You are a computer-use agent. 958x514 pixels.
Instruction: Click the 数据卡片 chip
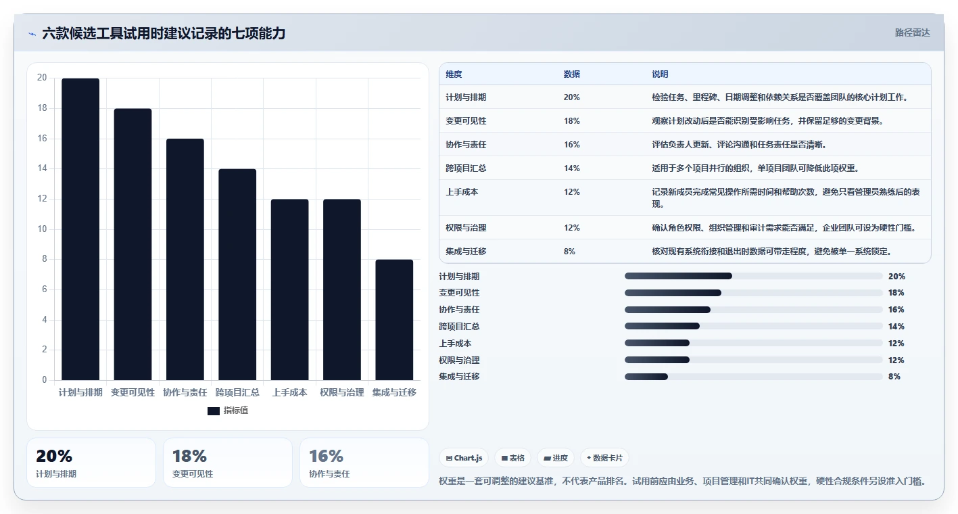pyautogui.click(x=604, y=458)
